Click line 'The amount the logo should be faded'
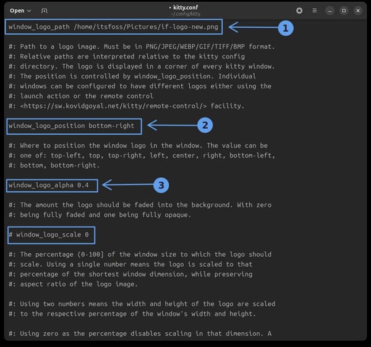371x347 pixels. pos(140,205)
